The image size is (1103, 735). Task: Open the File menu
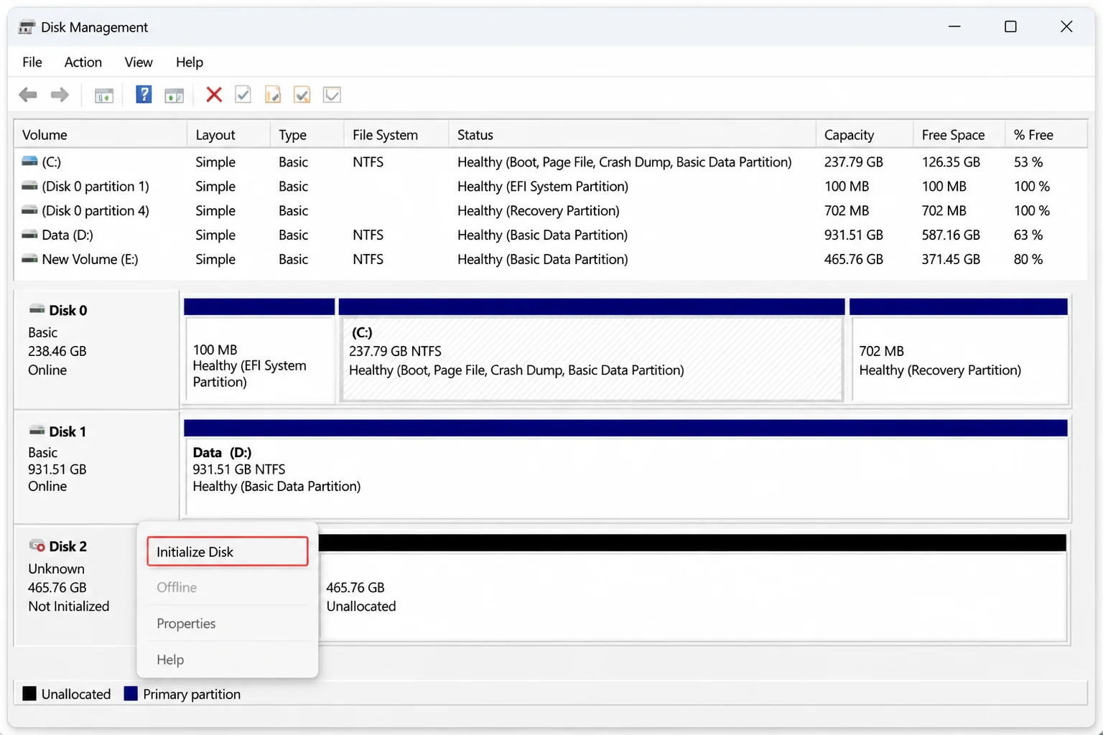[32, 62]
